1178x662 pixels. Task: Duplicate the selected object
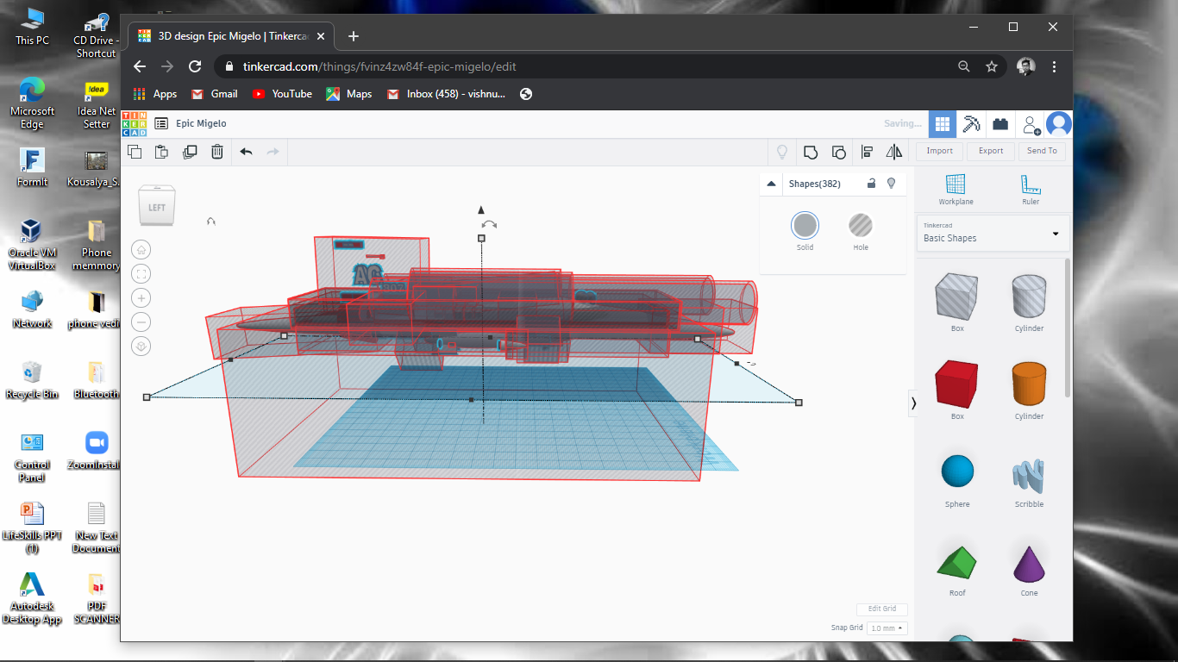(x=189, y=152)
